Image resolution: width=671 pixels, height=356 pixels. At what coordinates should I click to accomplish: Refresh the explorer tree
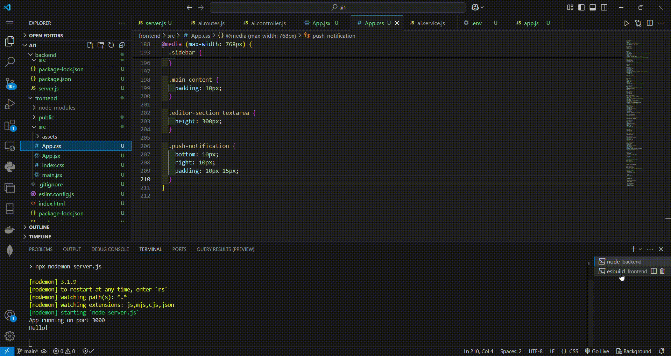point(111,45)
